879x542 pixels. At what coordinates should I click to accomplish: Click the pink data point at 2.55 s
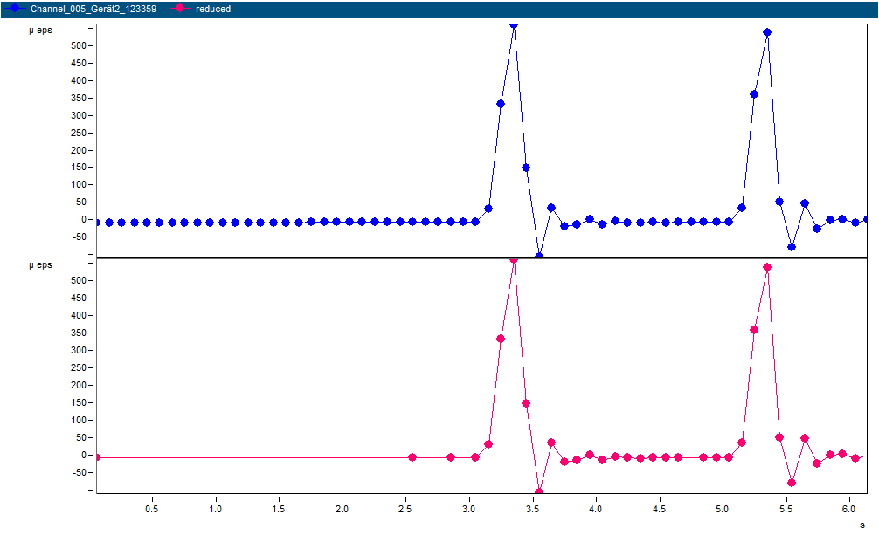412,457
